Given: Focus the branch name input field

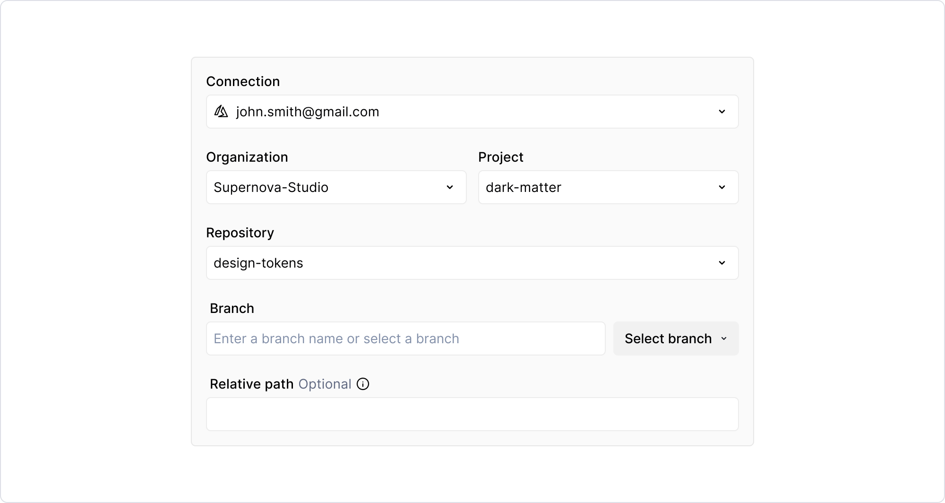Looking at the screenshot, I should [x=405, y=338].
